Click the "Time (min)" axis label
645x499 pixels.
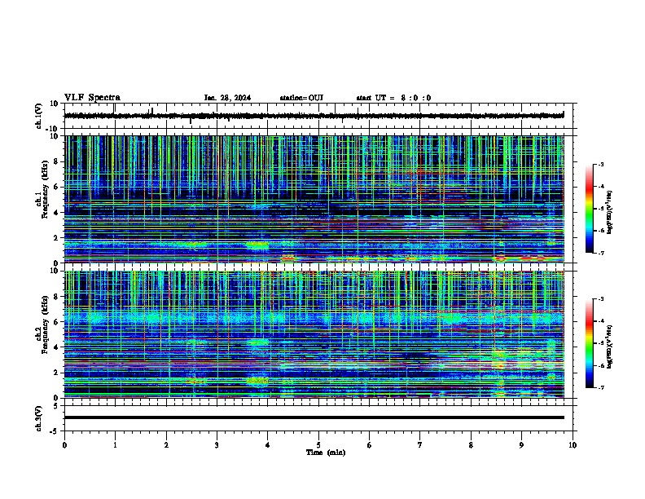[x=326, y=453]
